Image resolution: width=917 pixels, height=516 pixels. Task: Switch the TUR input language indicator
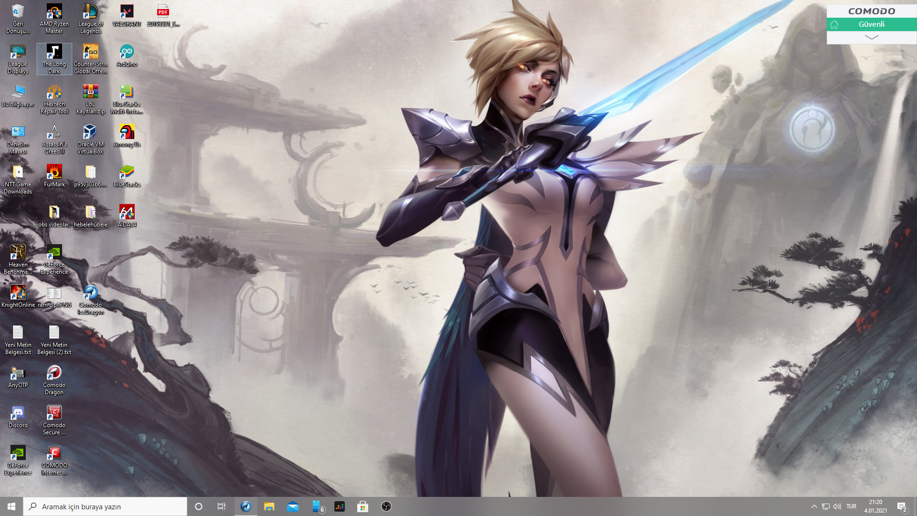click(851, 506)
